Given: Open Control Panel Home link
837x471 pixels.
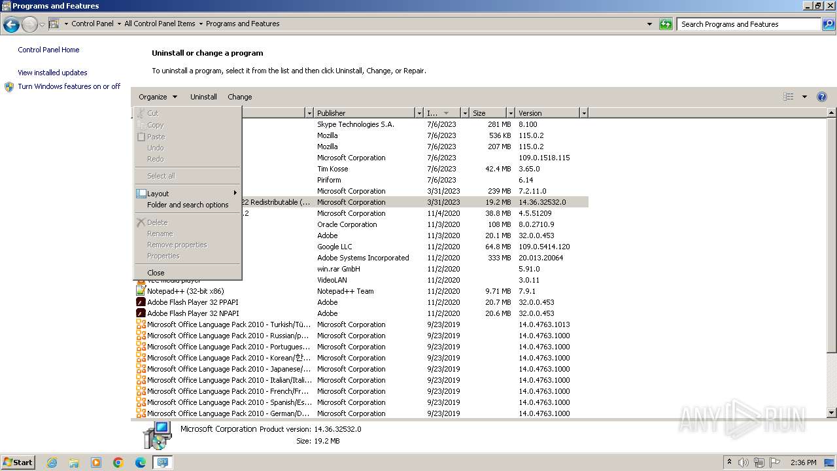Looking at the screenshot, I should click(48, 50).
